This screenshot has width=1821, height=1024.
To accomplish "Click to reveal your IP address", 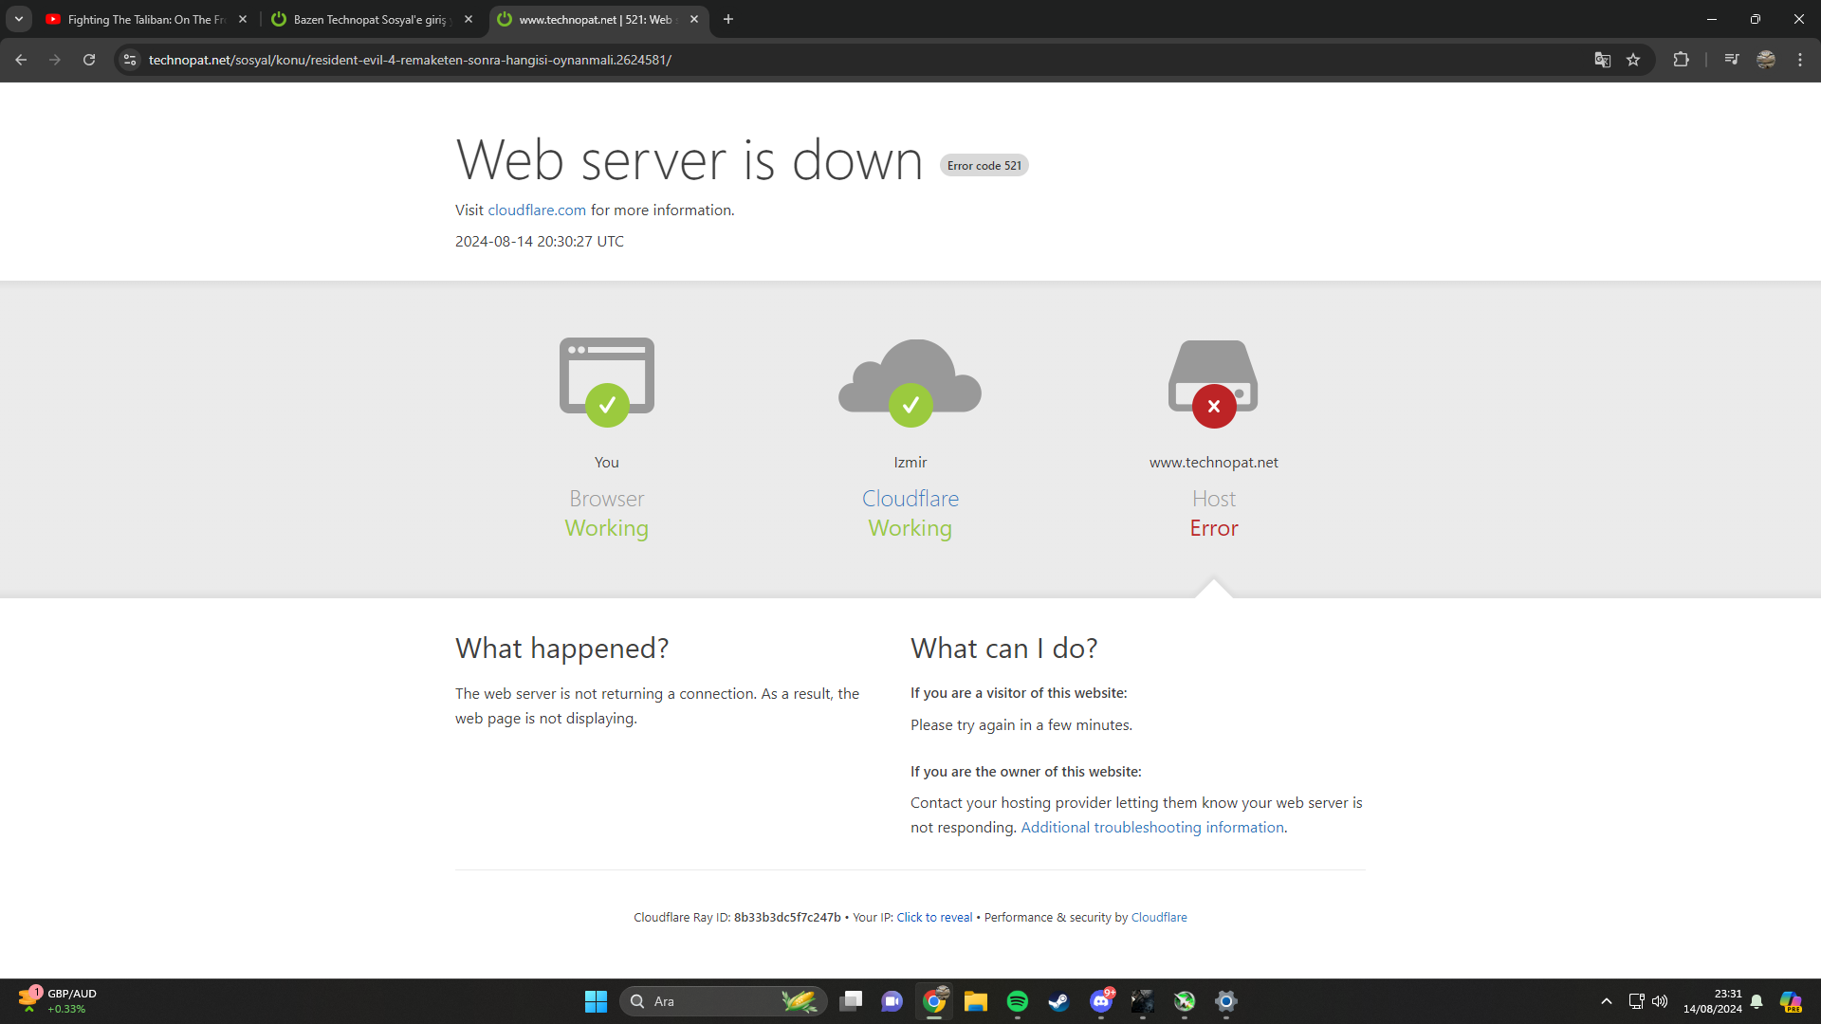I will [x=934, y=918].
